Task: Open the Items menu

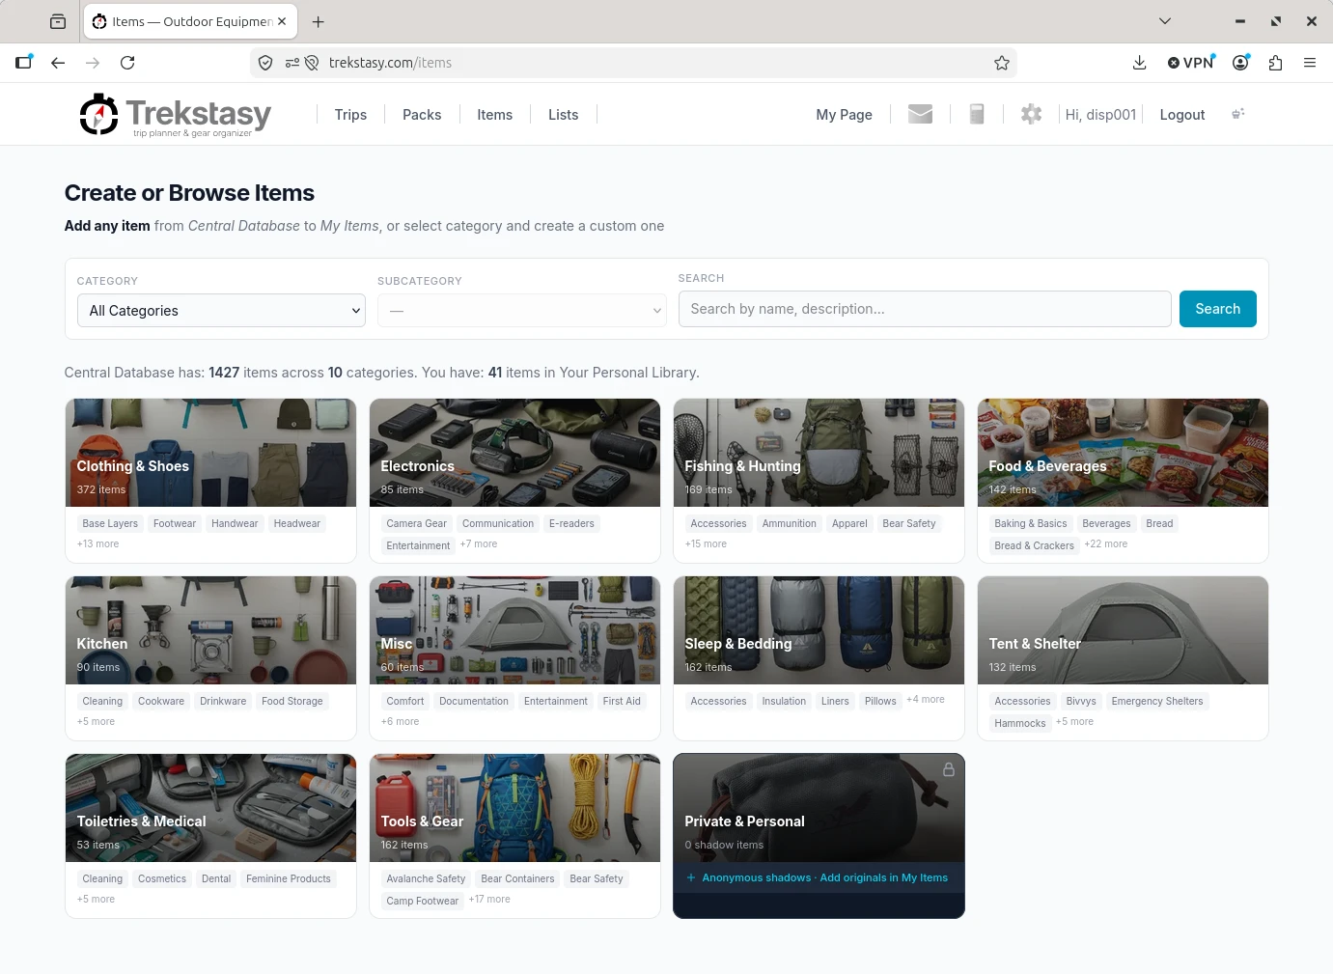Action: pyautogui.click(x=495, y=115)
